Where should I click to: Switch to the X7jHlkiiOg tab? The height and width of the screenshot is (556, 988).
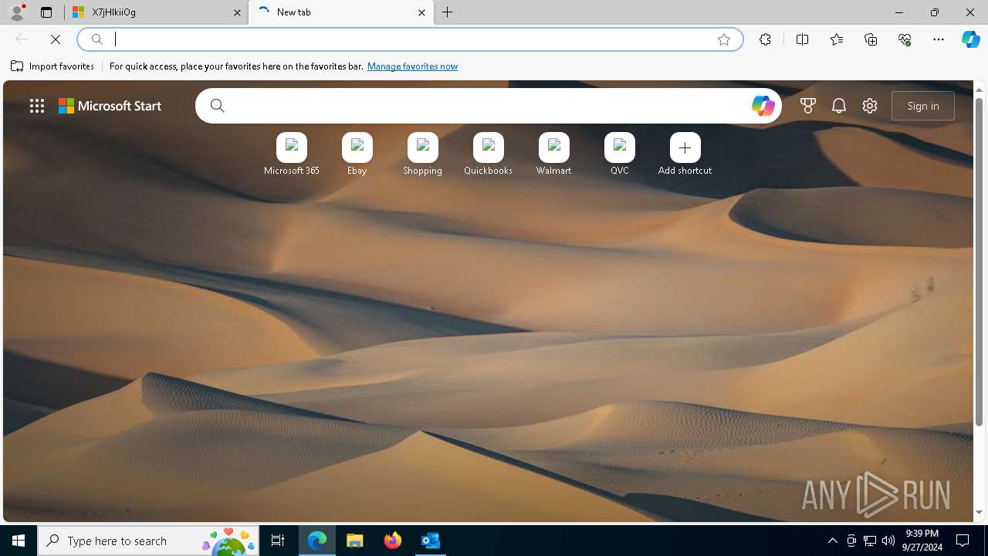click(156, 12)
